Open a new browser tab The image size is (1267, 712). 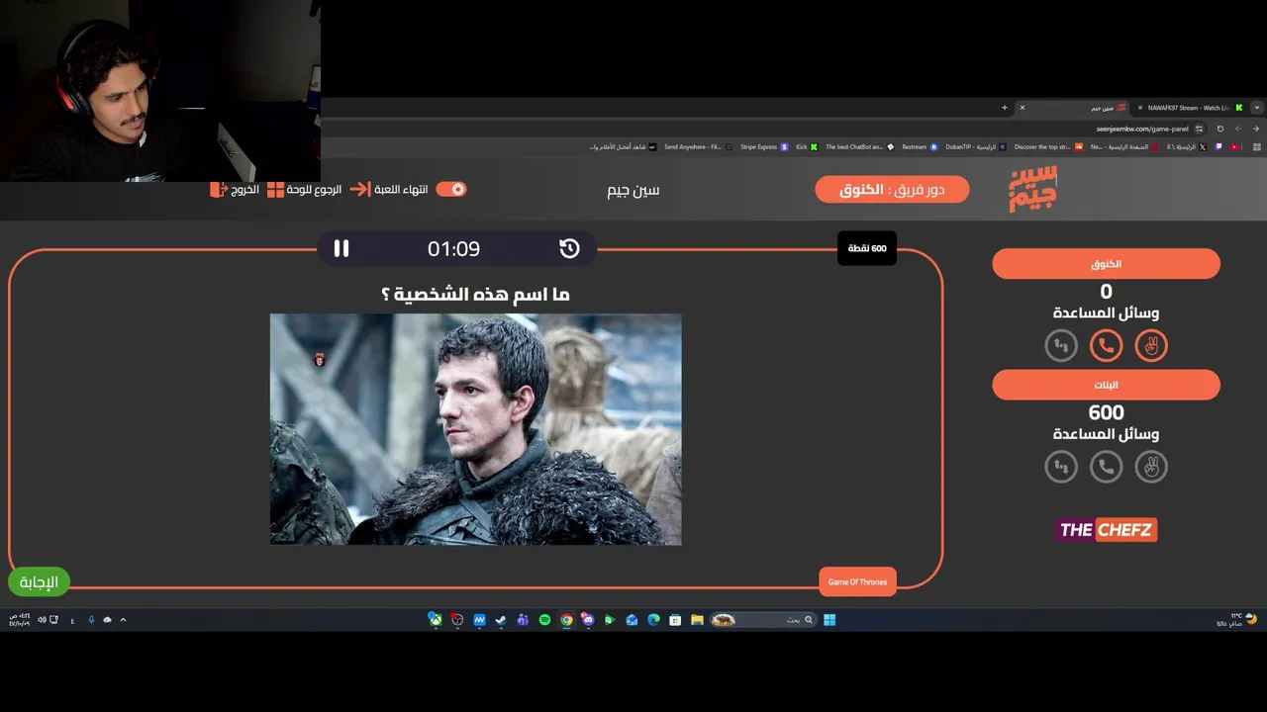1004,108
